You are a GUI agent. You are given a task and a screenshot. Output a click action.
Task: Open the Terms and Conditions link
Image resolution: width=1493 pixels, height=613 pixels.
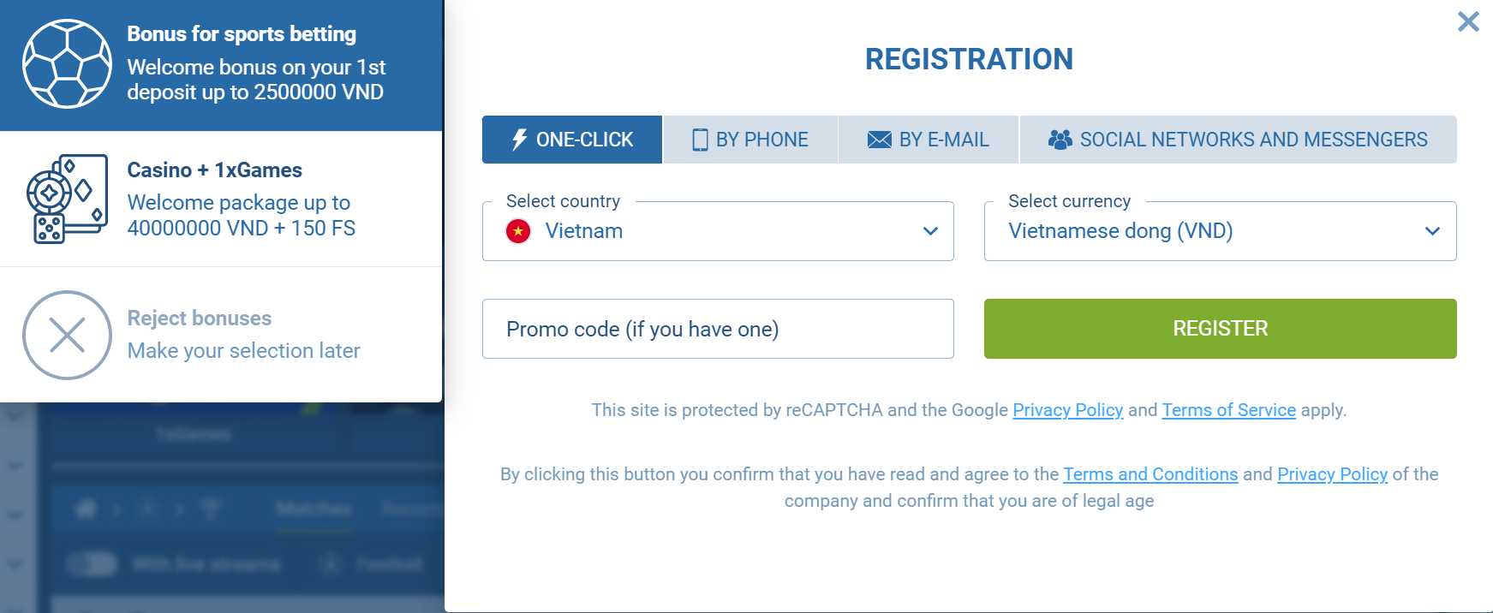coord(1150,474)
